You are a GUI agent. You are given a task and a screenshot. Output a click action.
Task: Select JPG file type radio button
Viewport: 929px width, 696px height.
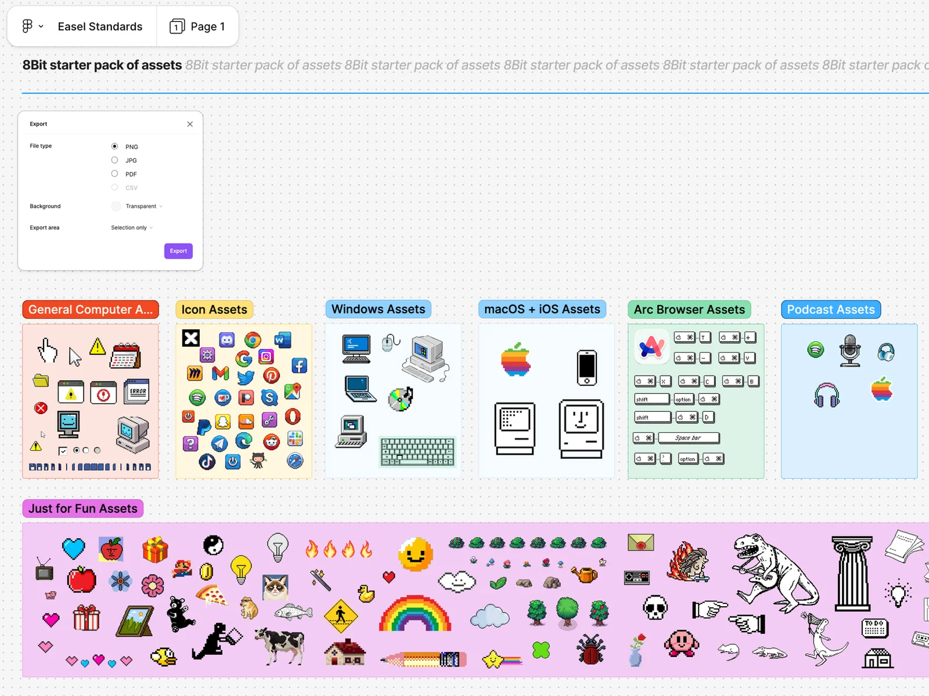[114, 160]
